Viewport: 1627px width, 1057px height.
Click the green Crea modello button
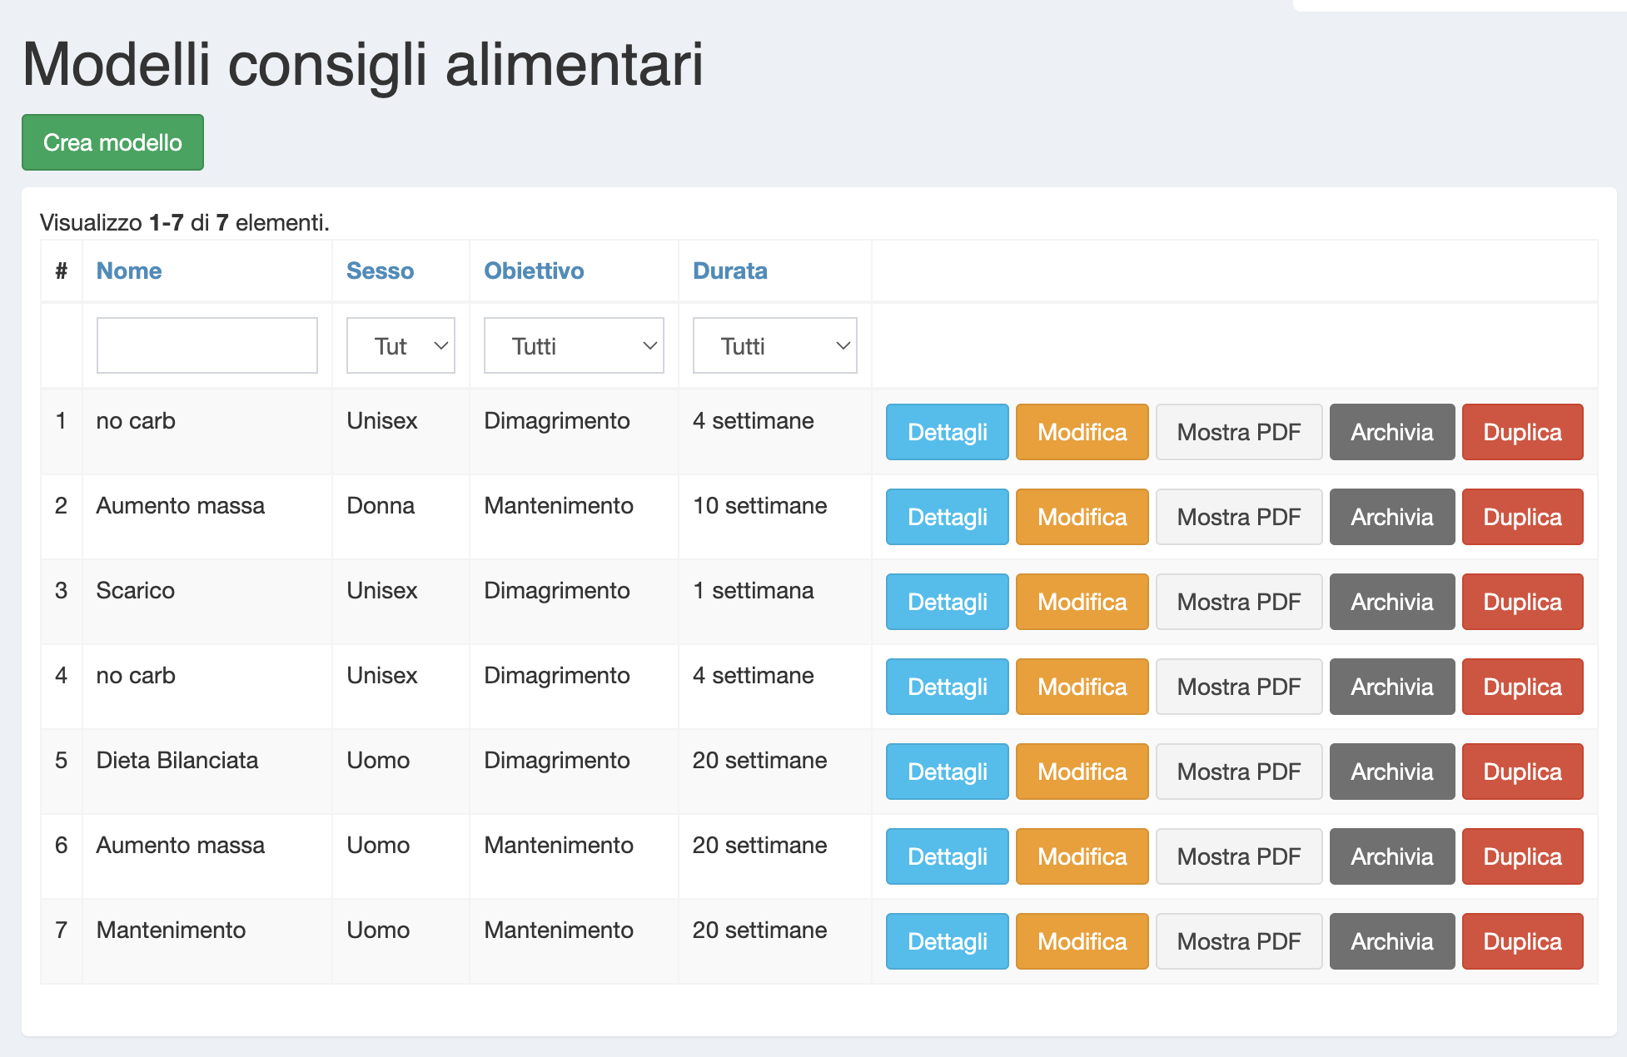112,141
